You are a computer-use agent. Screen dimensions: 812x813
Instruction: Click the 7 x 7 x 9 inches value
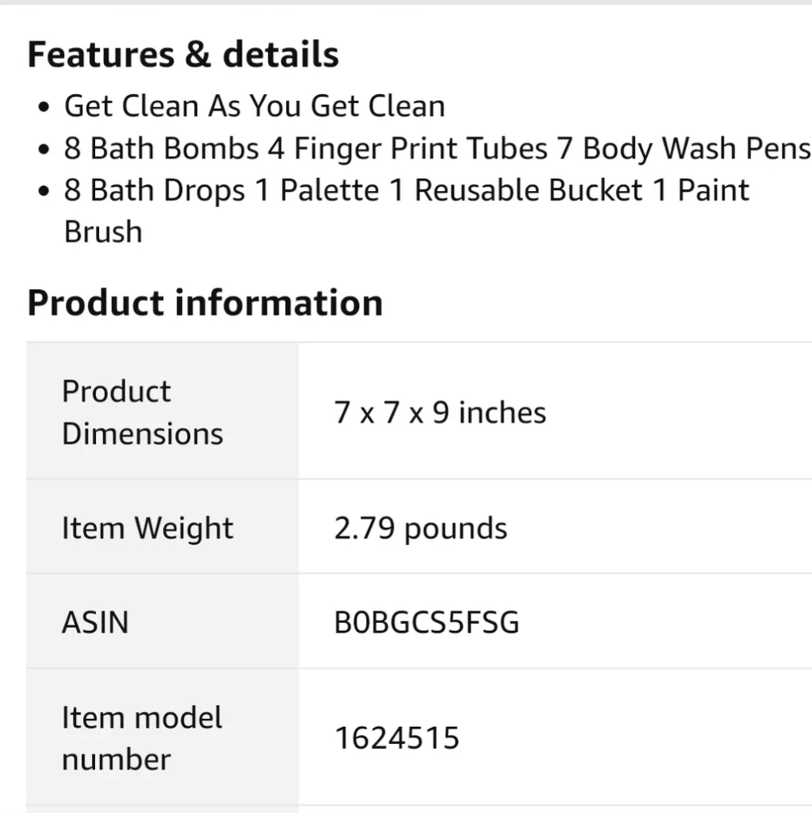pyautogui.click(x=440, y=413)
